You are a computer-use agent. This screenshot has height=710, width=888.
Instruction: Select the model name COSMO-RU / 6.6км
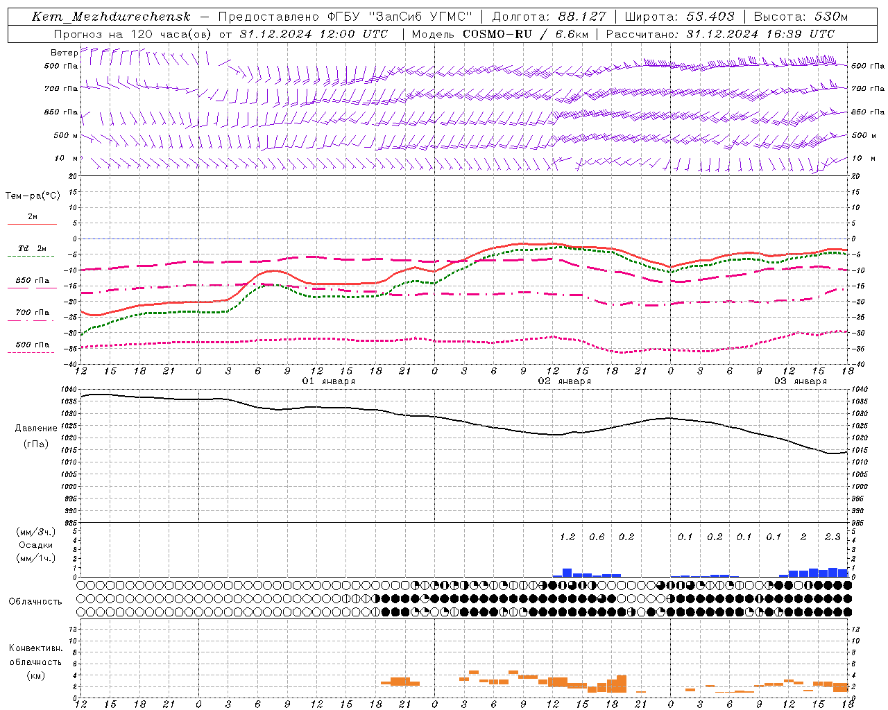(x=526, y=34)
